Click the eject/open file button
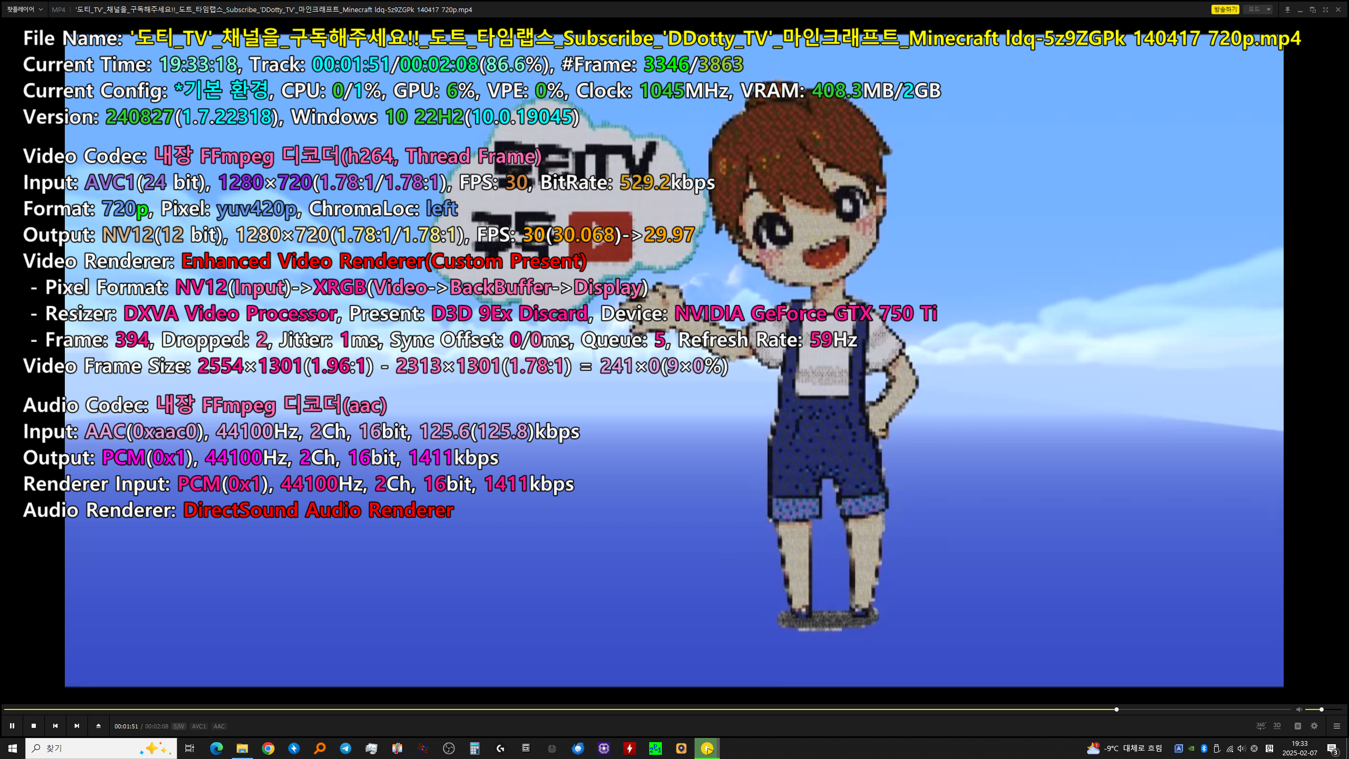The height and width of the screenshot is (759, 1349). click(x=99, y=726)
